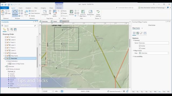Toggle the Visible checkbox
This screenshot has height=96, width=172.
tap(140, 46)
